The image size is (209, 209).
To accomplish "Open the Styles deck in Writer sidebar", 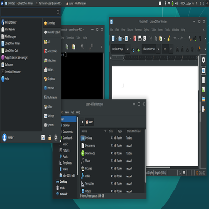I will [203, 89].
